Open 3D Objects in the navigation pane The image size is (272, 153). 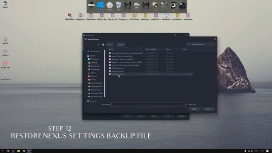[x=94, y=59]
